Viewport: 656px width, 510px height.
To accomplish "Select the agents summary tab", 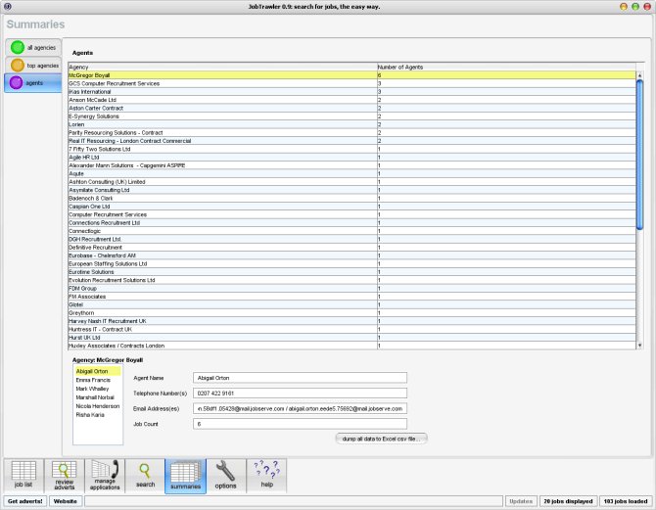I will point(32,83).
